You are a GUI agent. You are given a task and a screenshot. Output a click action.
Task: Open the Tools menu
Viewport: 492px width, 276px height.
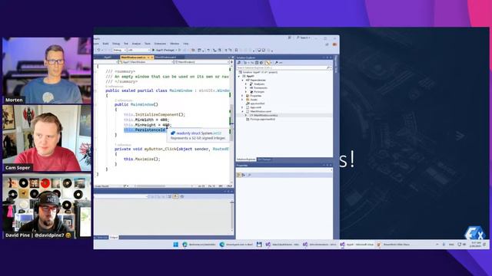147,44
